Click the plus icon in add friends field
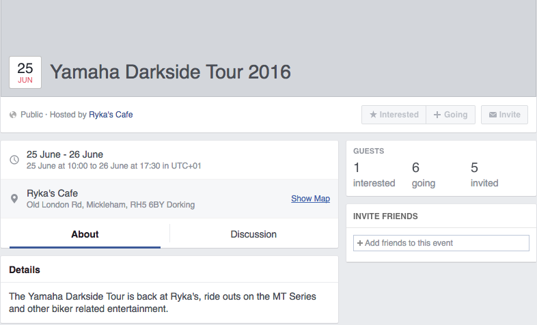Screen dimensions: 537x325 360,243
